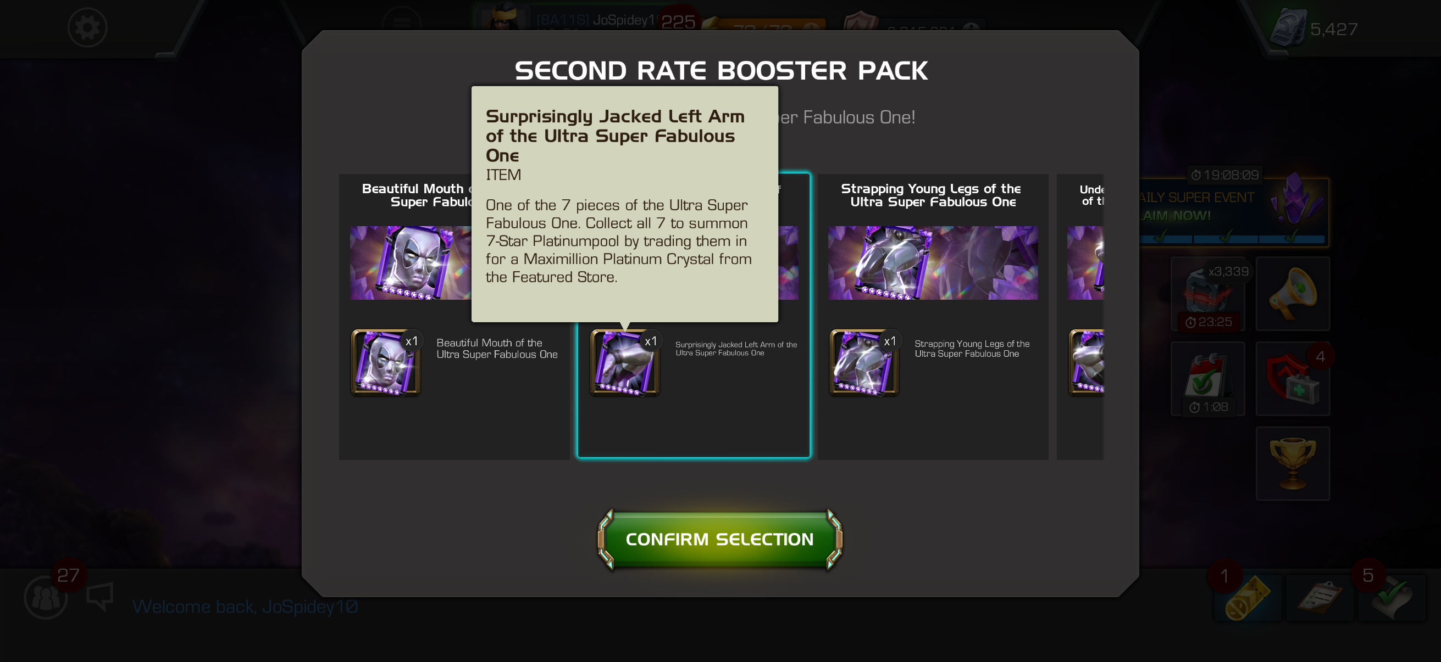Open the megaphone announcements icon
Image resolution: width=1441 pixels, height=662 pixels.
tap(1292, 293)
